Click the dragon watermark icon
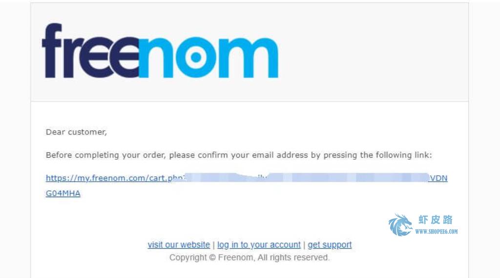 tap(400, 225)
